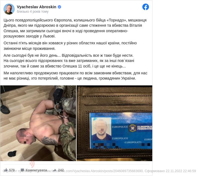Click the Vyacheslav Abroskin name link
Image resolution: width=199 pixels, height=176 pixels.
pyautogui.click(x=36, y=7)
